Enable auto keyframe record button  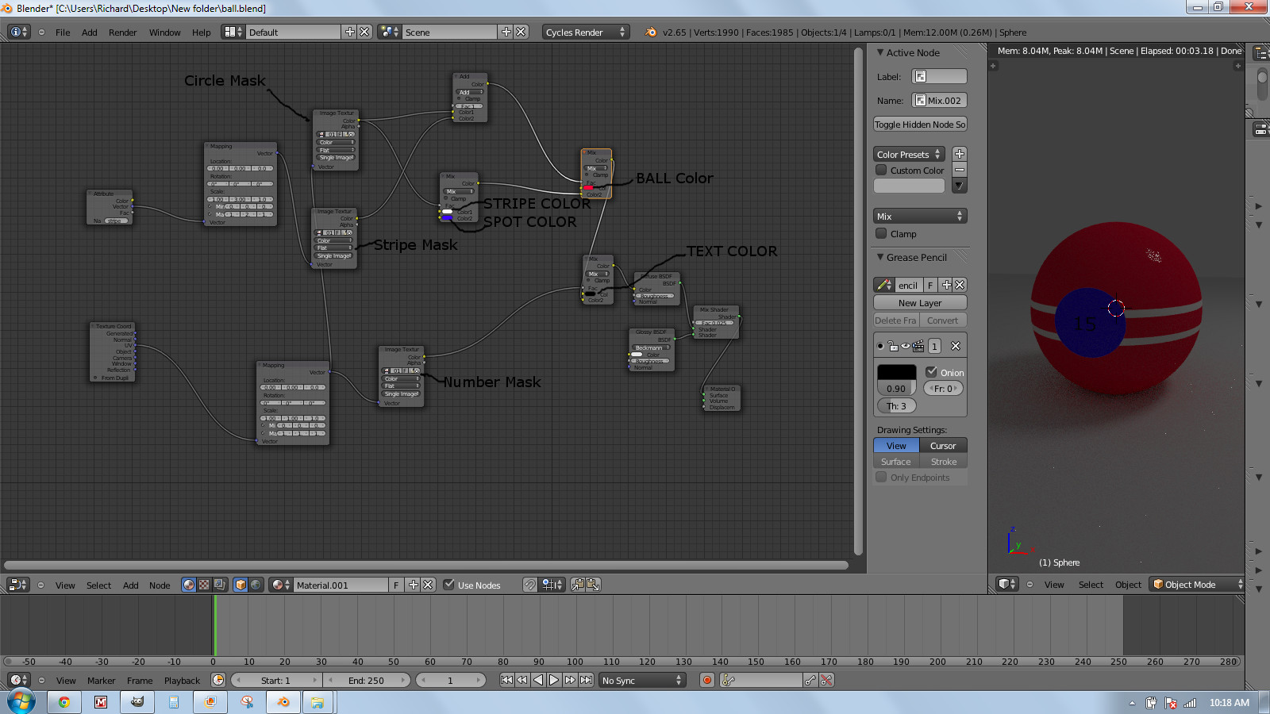point(707,680)
